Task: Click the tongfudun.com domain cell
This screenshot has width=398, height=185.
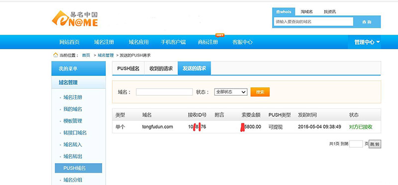Action: click(x=157, y=127)
